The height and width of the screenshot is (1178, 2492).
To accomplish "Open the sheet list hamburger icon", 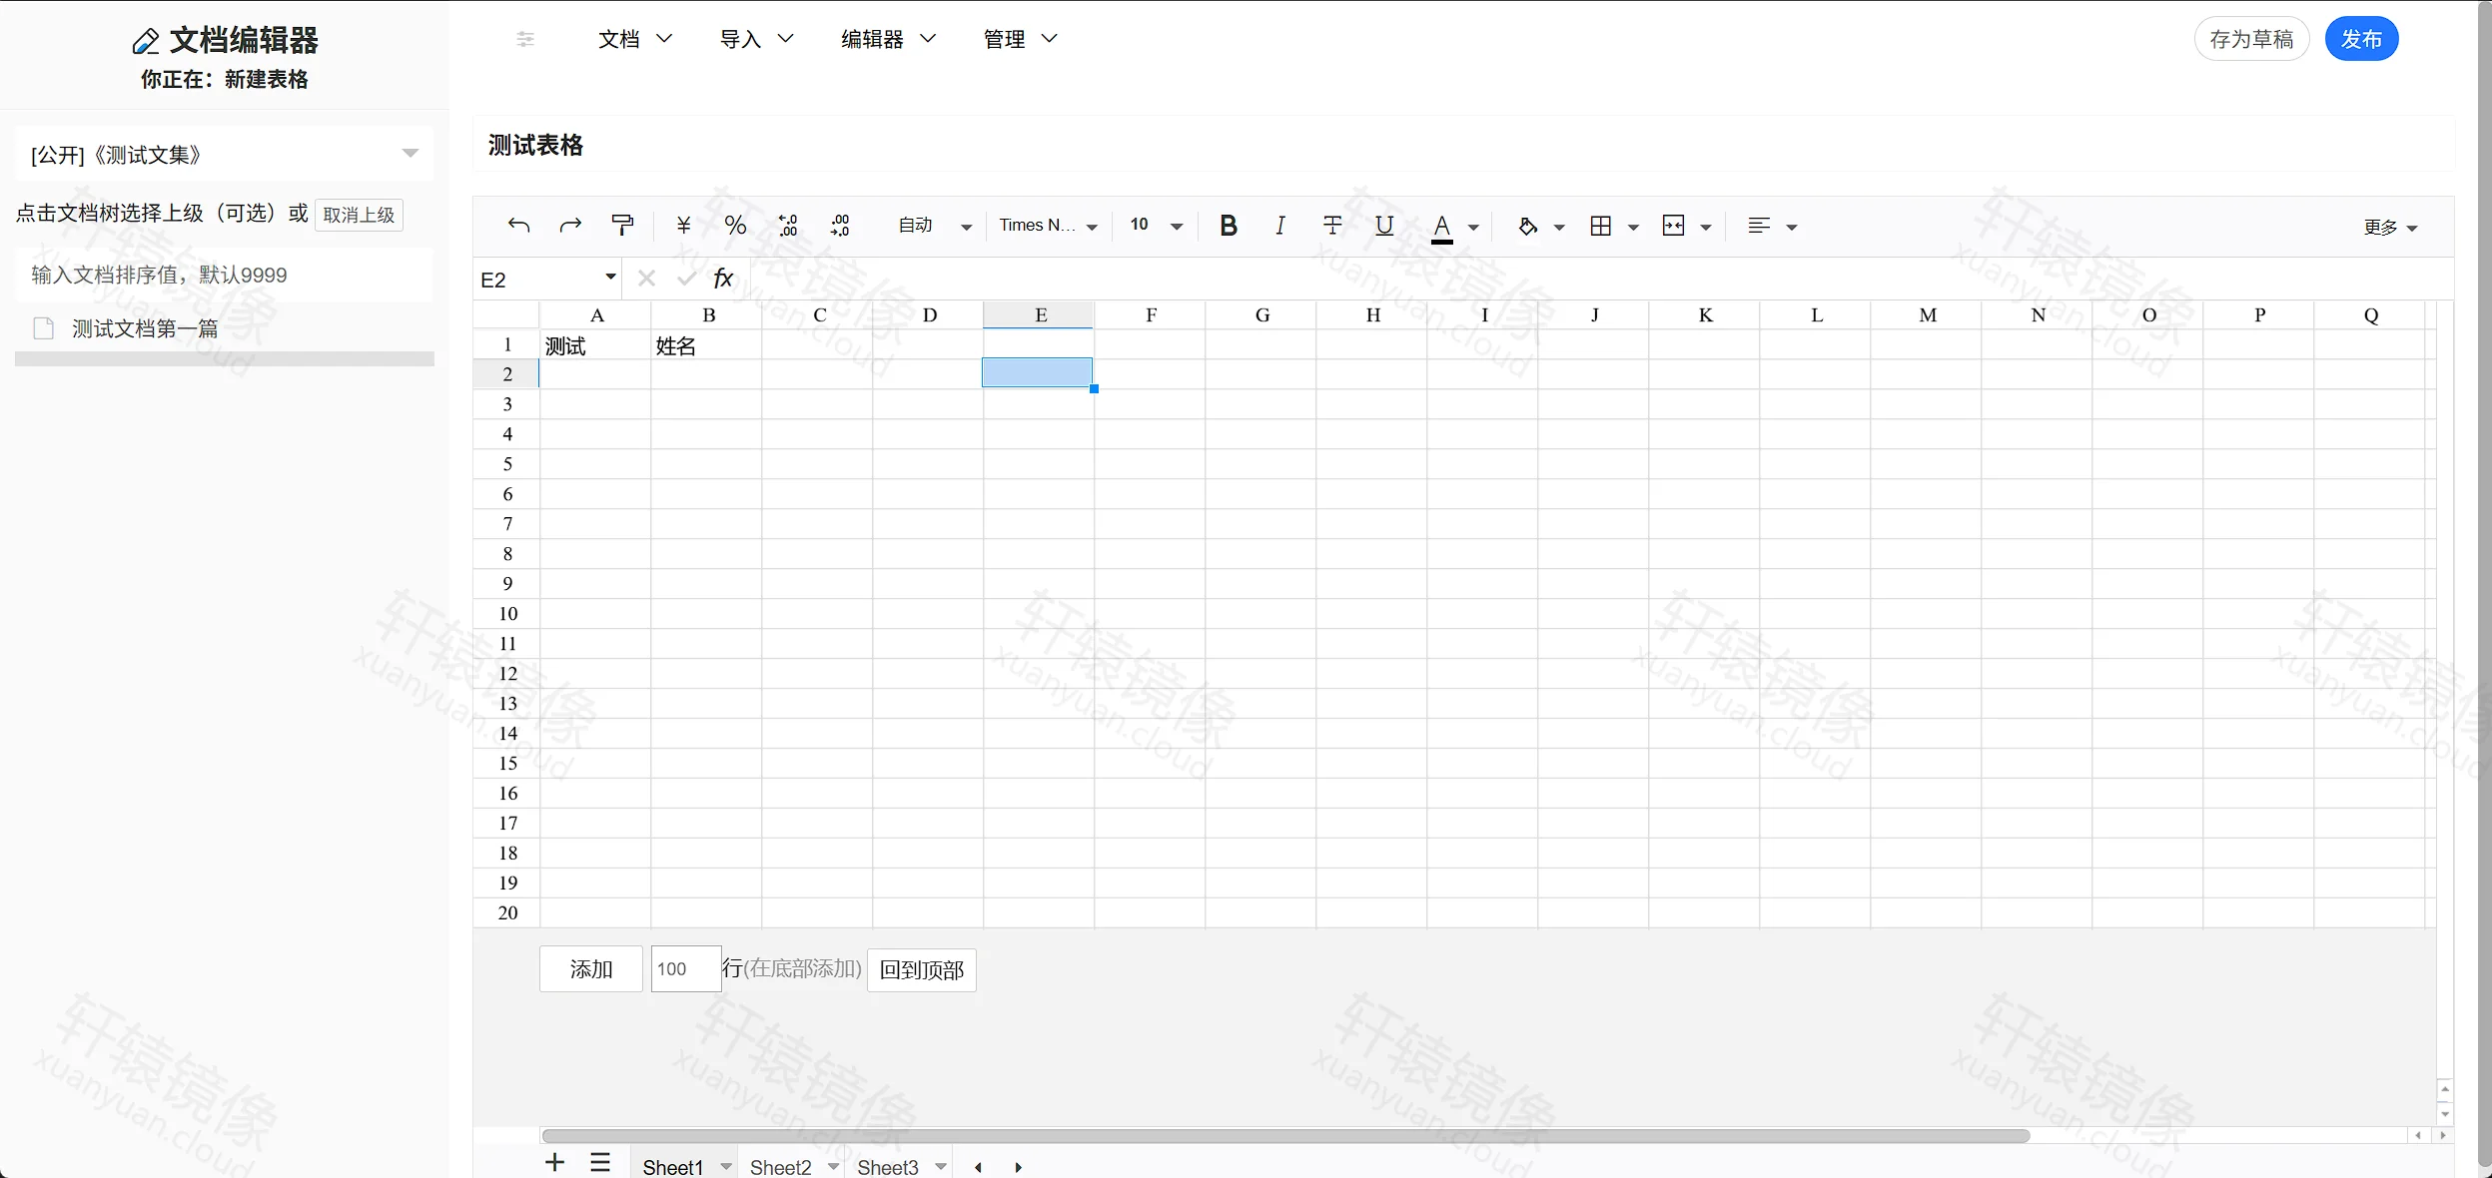I will (600, 1162).
